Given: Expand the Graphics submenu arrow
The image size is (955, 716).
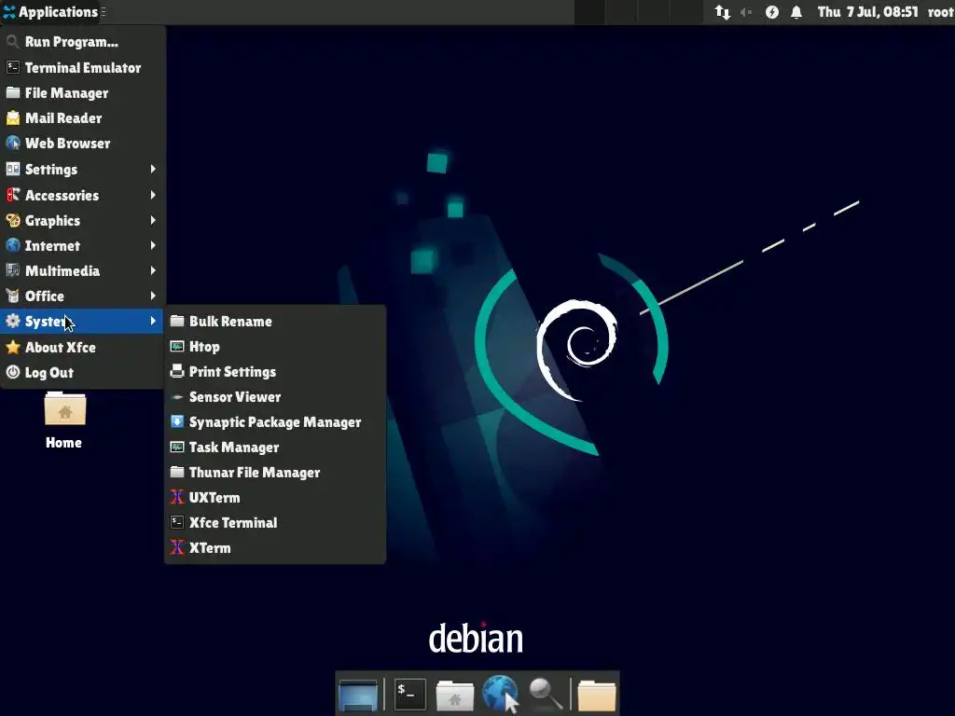Looking at the screenshot, I should (153, 220).
